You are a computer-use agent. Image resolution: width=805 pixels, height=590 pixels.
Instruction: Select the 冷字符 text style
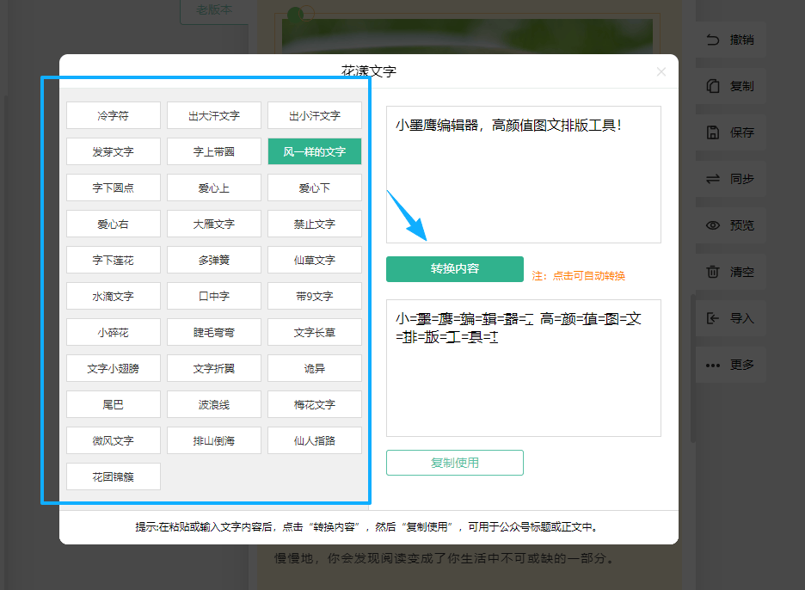click(114, 115)
